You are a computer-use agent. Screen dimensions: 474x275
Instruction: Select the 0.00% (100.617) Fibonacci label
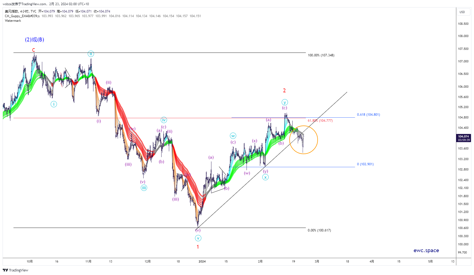[319, 230]
